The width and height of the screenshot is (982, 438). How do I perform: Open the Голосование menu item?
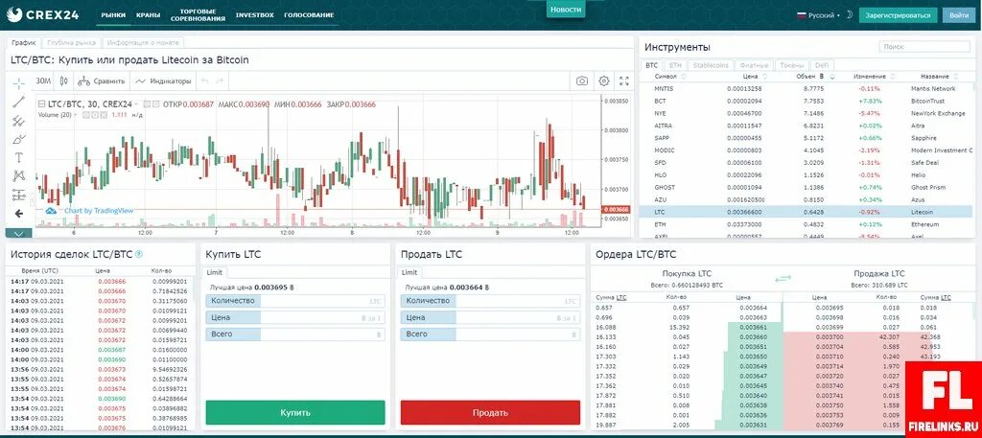click(309, 15)
